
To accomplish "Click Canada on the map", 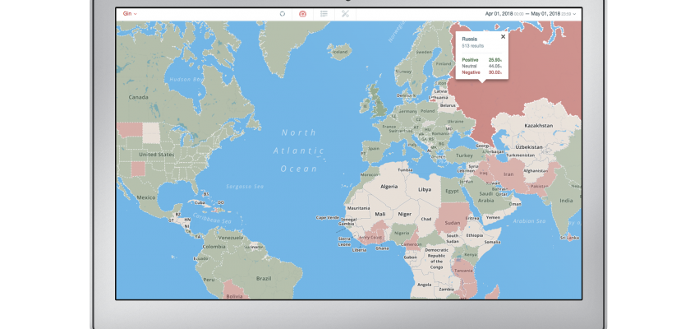I will click(138, 97).
